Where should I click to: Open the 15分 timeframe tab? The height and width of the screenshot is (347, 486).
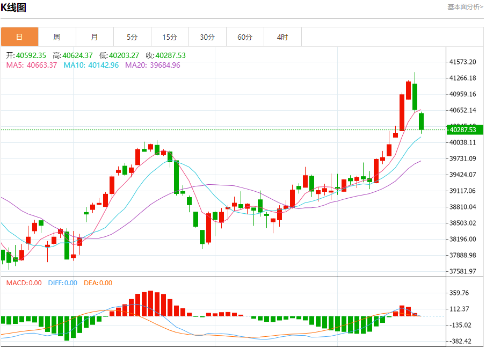[x=170, y=37]
